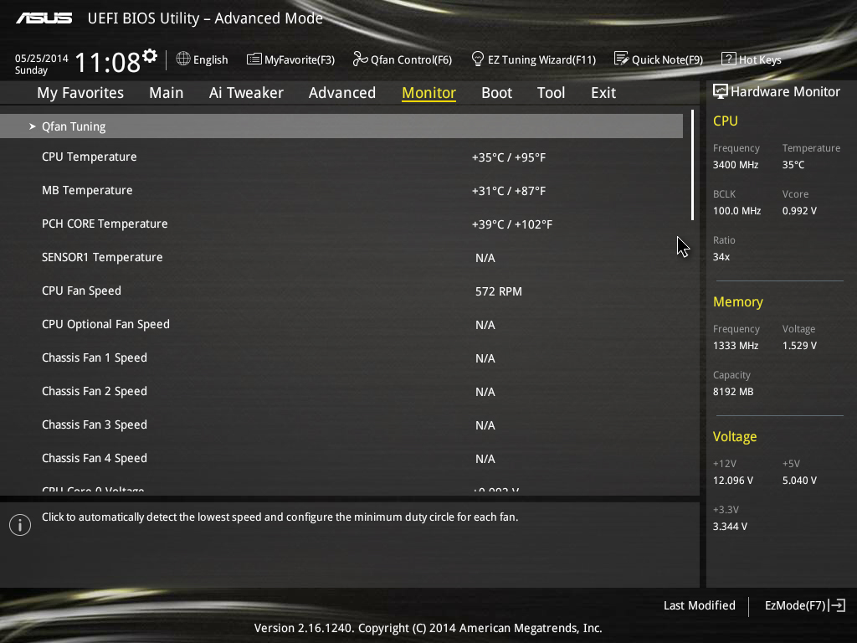This screenshot has width=857, height=643.
Task: Click the info icon in the help area
Action: 20,525
